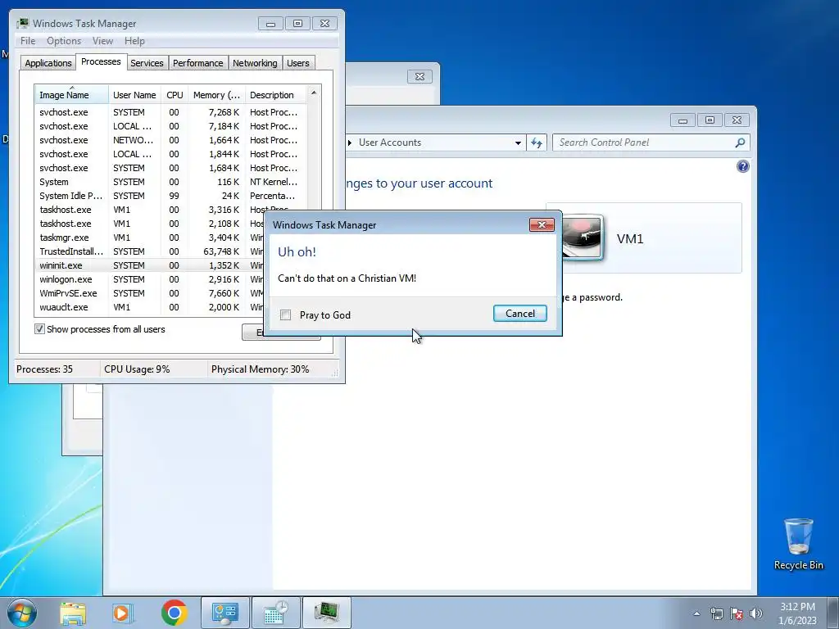Switch to Task Manager taskbar button
Screen dimensions: 839x629
click(327, 613)
